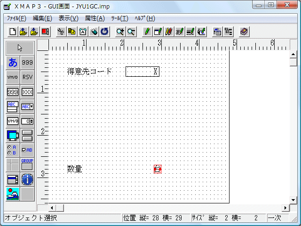Image resolution: width=301 pixels, height=226 pixels.
Task: Click the horizontal scrollbar thumb
Action: click(x=60, y=208)
